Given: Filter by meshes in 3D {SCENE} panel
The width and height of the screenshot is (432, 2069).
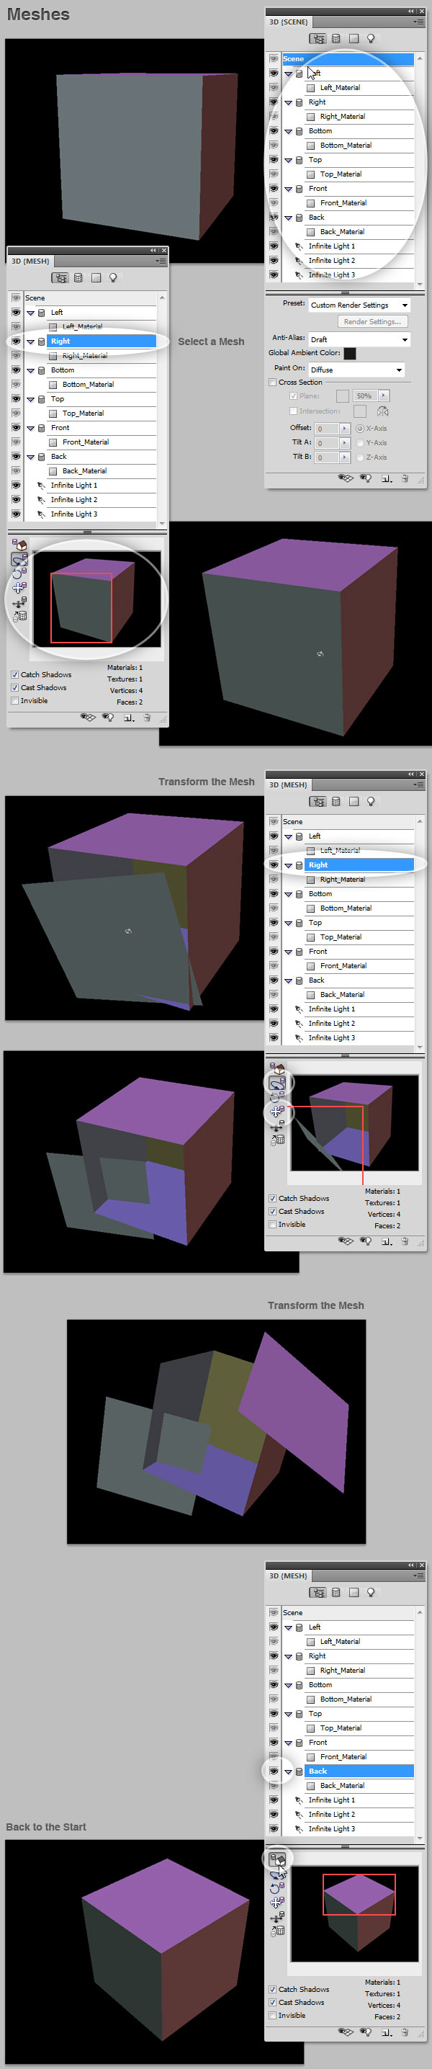Looking at the screenshot, I should pyautogui.click(x=336, y=39).
